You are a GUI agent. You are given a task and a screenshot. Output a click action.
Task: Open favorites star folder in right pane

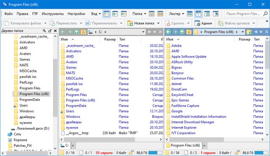point(189,32)
